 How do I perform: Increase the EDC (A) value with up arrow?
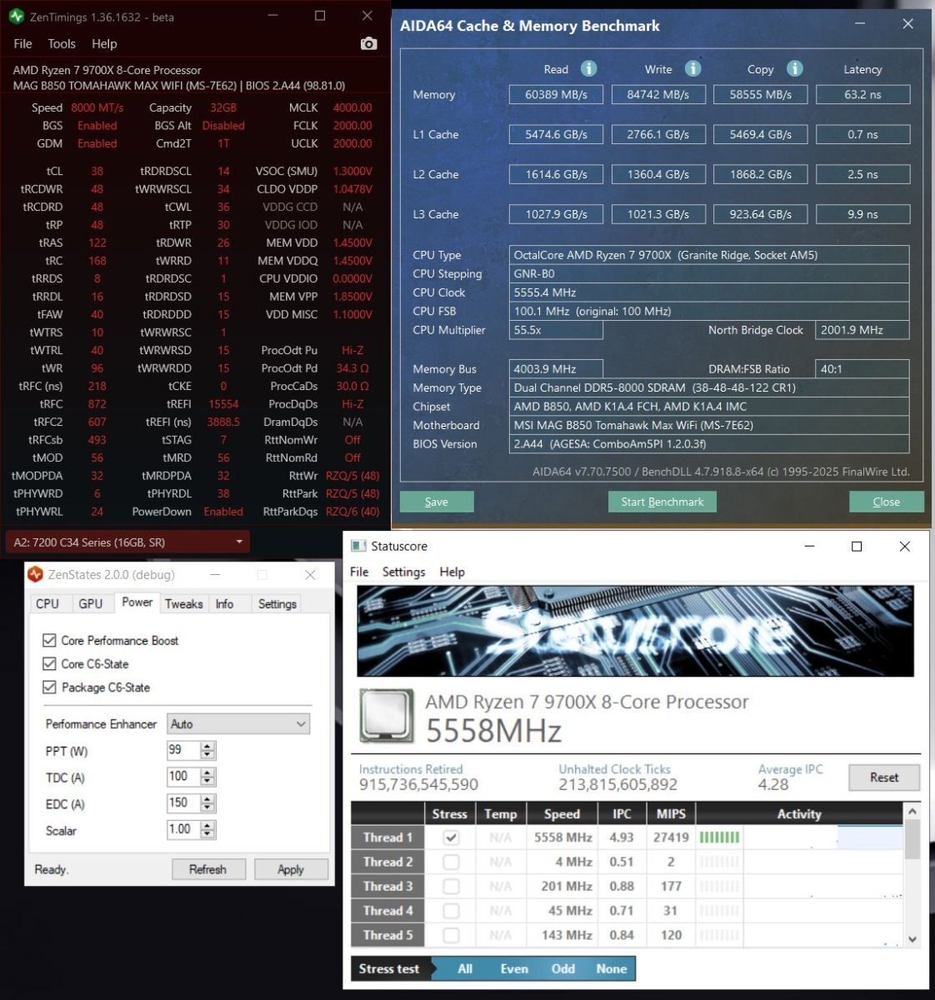coord(208,799)
